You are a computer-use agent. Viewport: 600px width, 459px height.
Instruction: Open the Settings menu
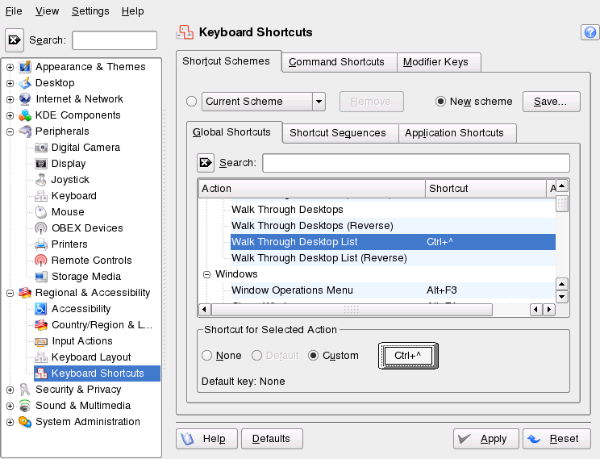point(90,11)
